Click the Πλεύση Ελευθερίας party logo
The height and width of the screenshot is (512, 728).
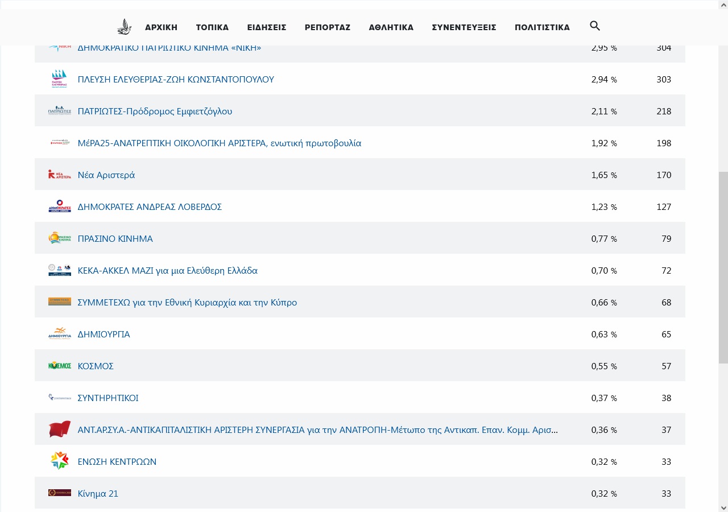60,79
